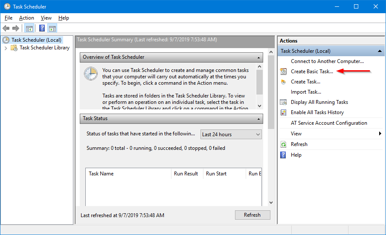Click the Overview text scrollbar down arrow
Screen dimensions: 386x235
coord(259,106)
